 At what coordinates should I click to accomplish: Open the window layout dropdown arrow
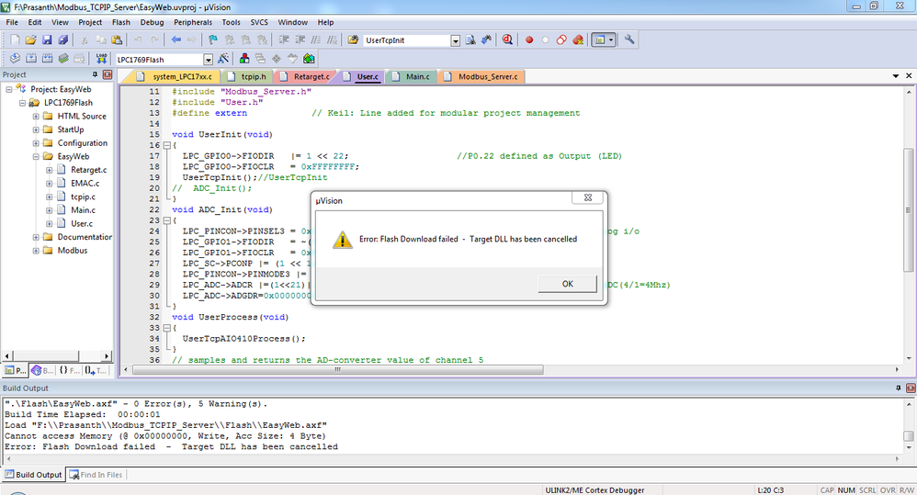(610, 39)
